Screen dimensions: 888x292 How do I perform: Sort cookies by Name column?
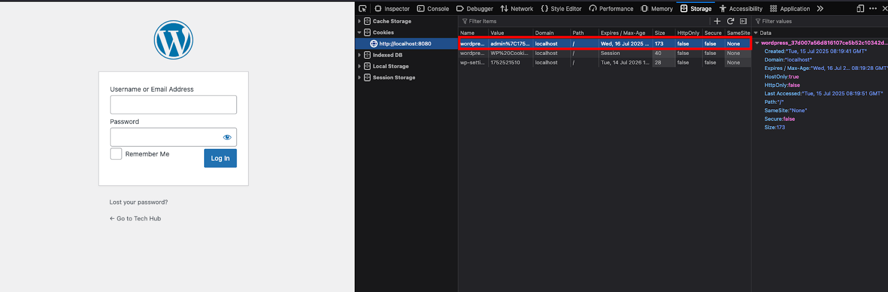coord(473,33)
